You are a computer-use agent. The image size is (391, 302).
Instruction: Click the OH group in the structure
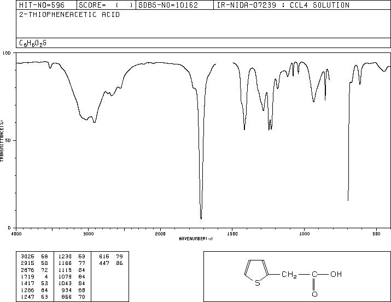point(336,274)
